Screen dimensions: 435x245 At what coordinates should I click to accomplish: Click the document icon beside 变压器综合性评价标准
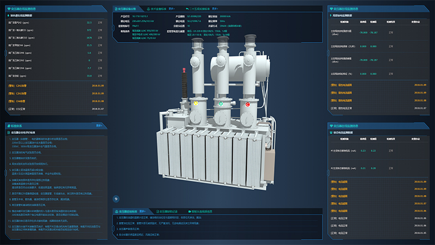(9, 132)
